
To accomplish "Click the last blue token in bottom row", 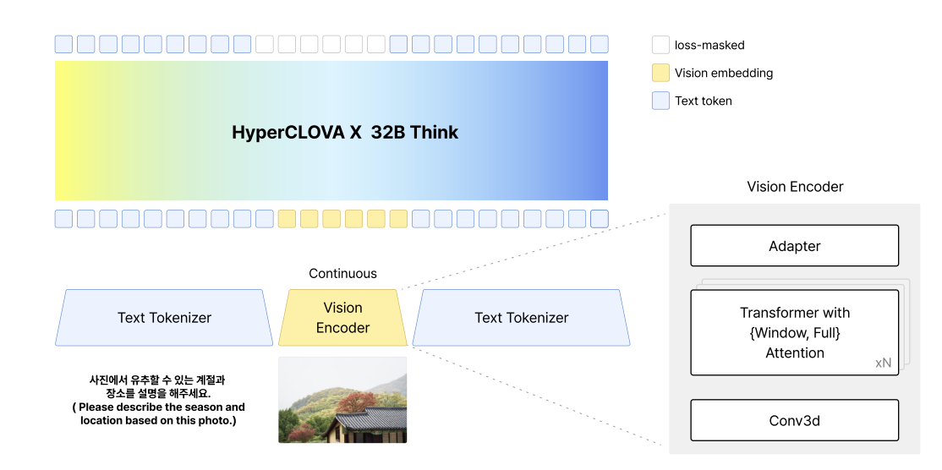I will coord(600,218).
